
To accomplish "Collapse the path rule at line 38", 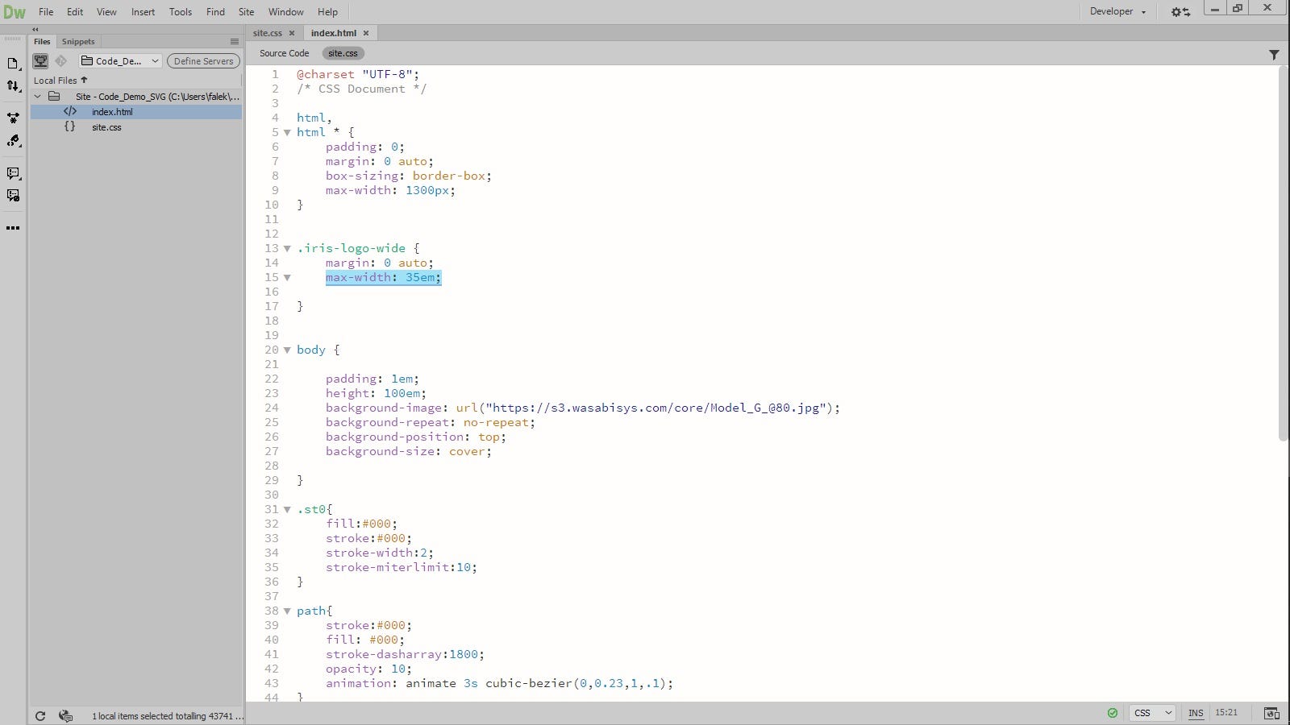I will tap(287, 611).
